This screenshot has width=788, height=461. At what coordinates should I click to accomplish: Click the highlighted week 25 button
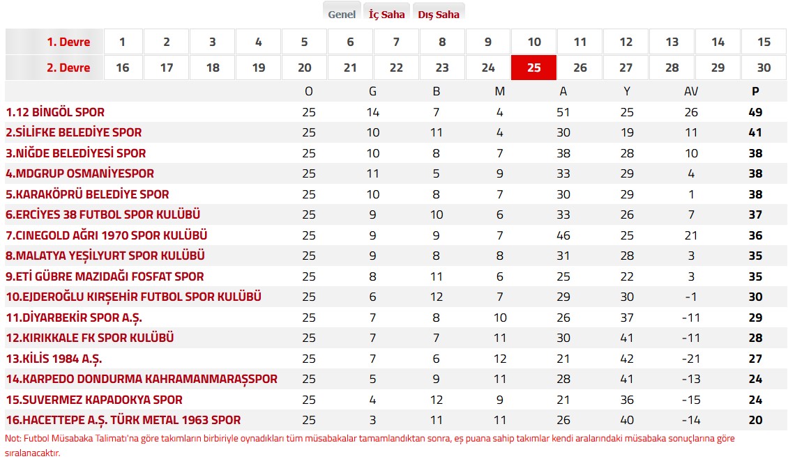pyautogui.click(x=534, y=68)
